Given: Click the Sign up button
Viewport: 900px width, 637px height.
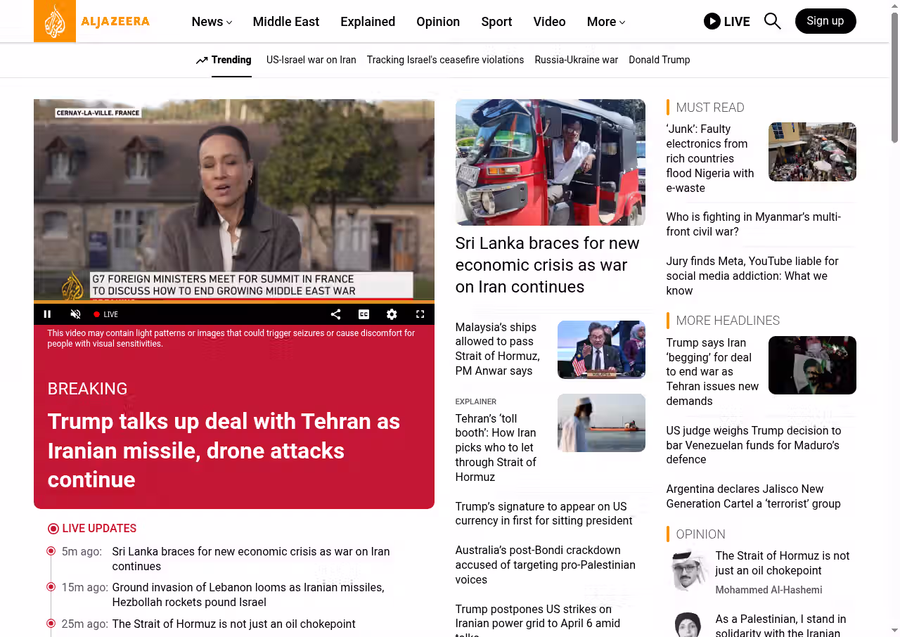Looking at the screenshot, I should click(825, 21).
